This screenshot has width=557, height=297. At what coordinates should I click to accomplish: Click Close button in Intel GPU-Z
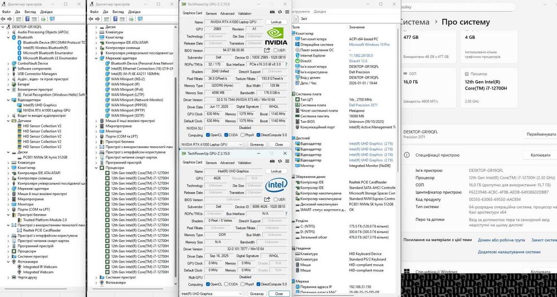279,294
